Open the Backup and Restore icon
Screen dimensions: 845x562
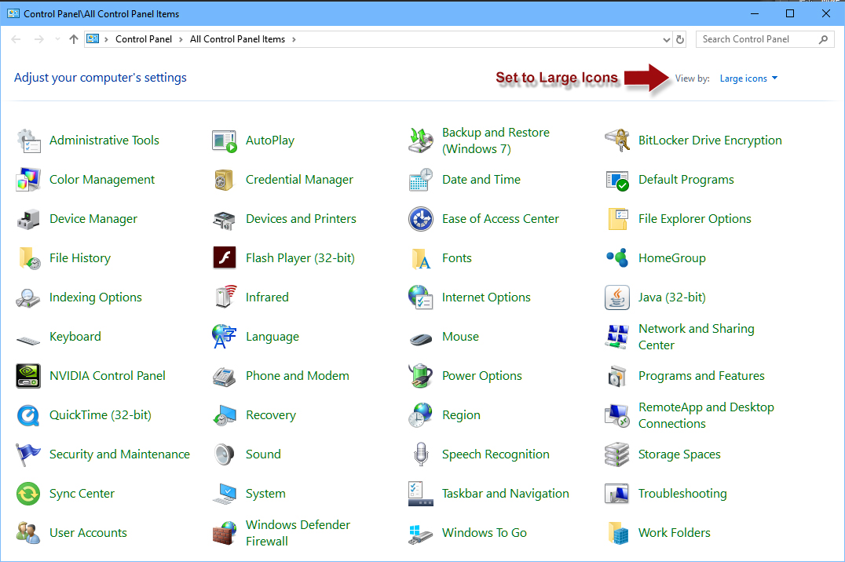421,140
